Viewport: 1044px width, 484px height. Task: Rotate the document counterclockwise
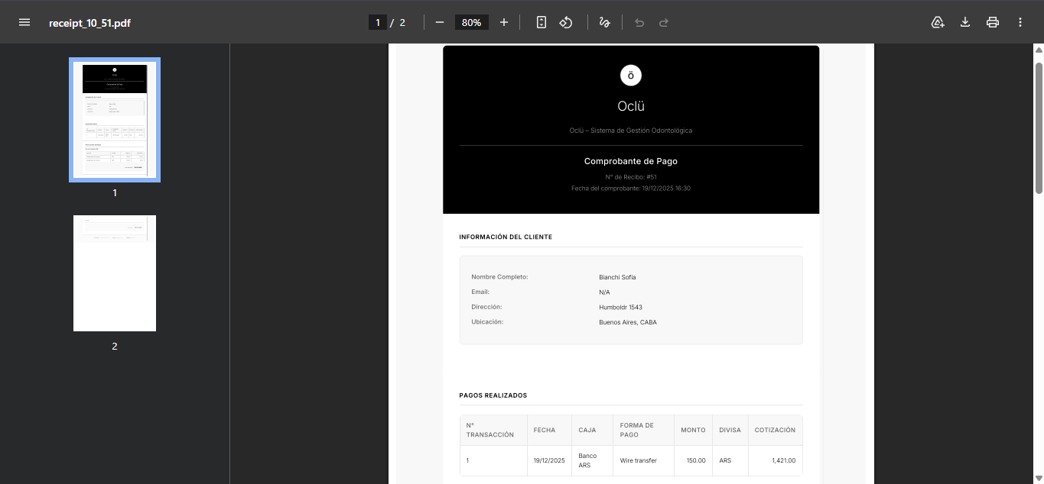pyautogui.click(x=566, y=22)
